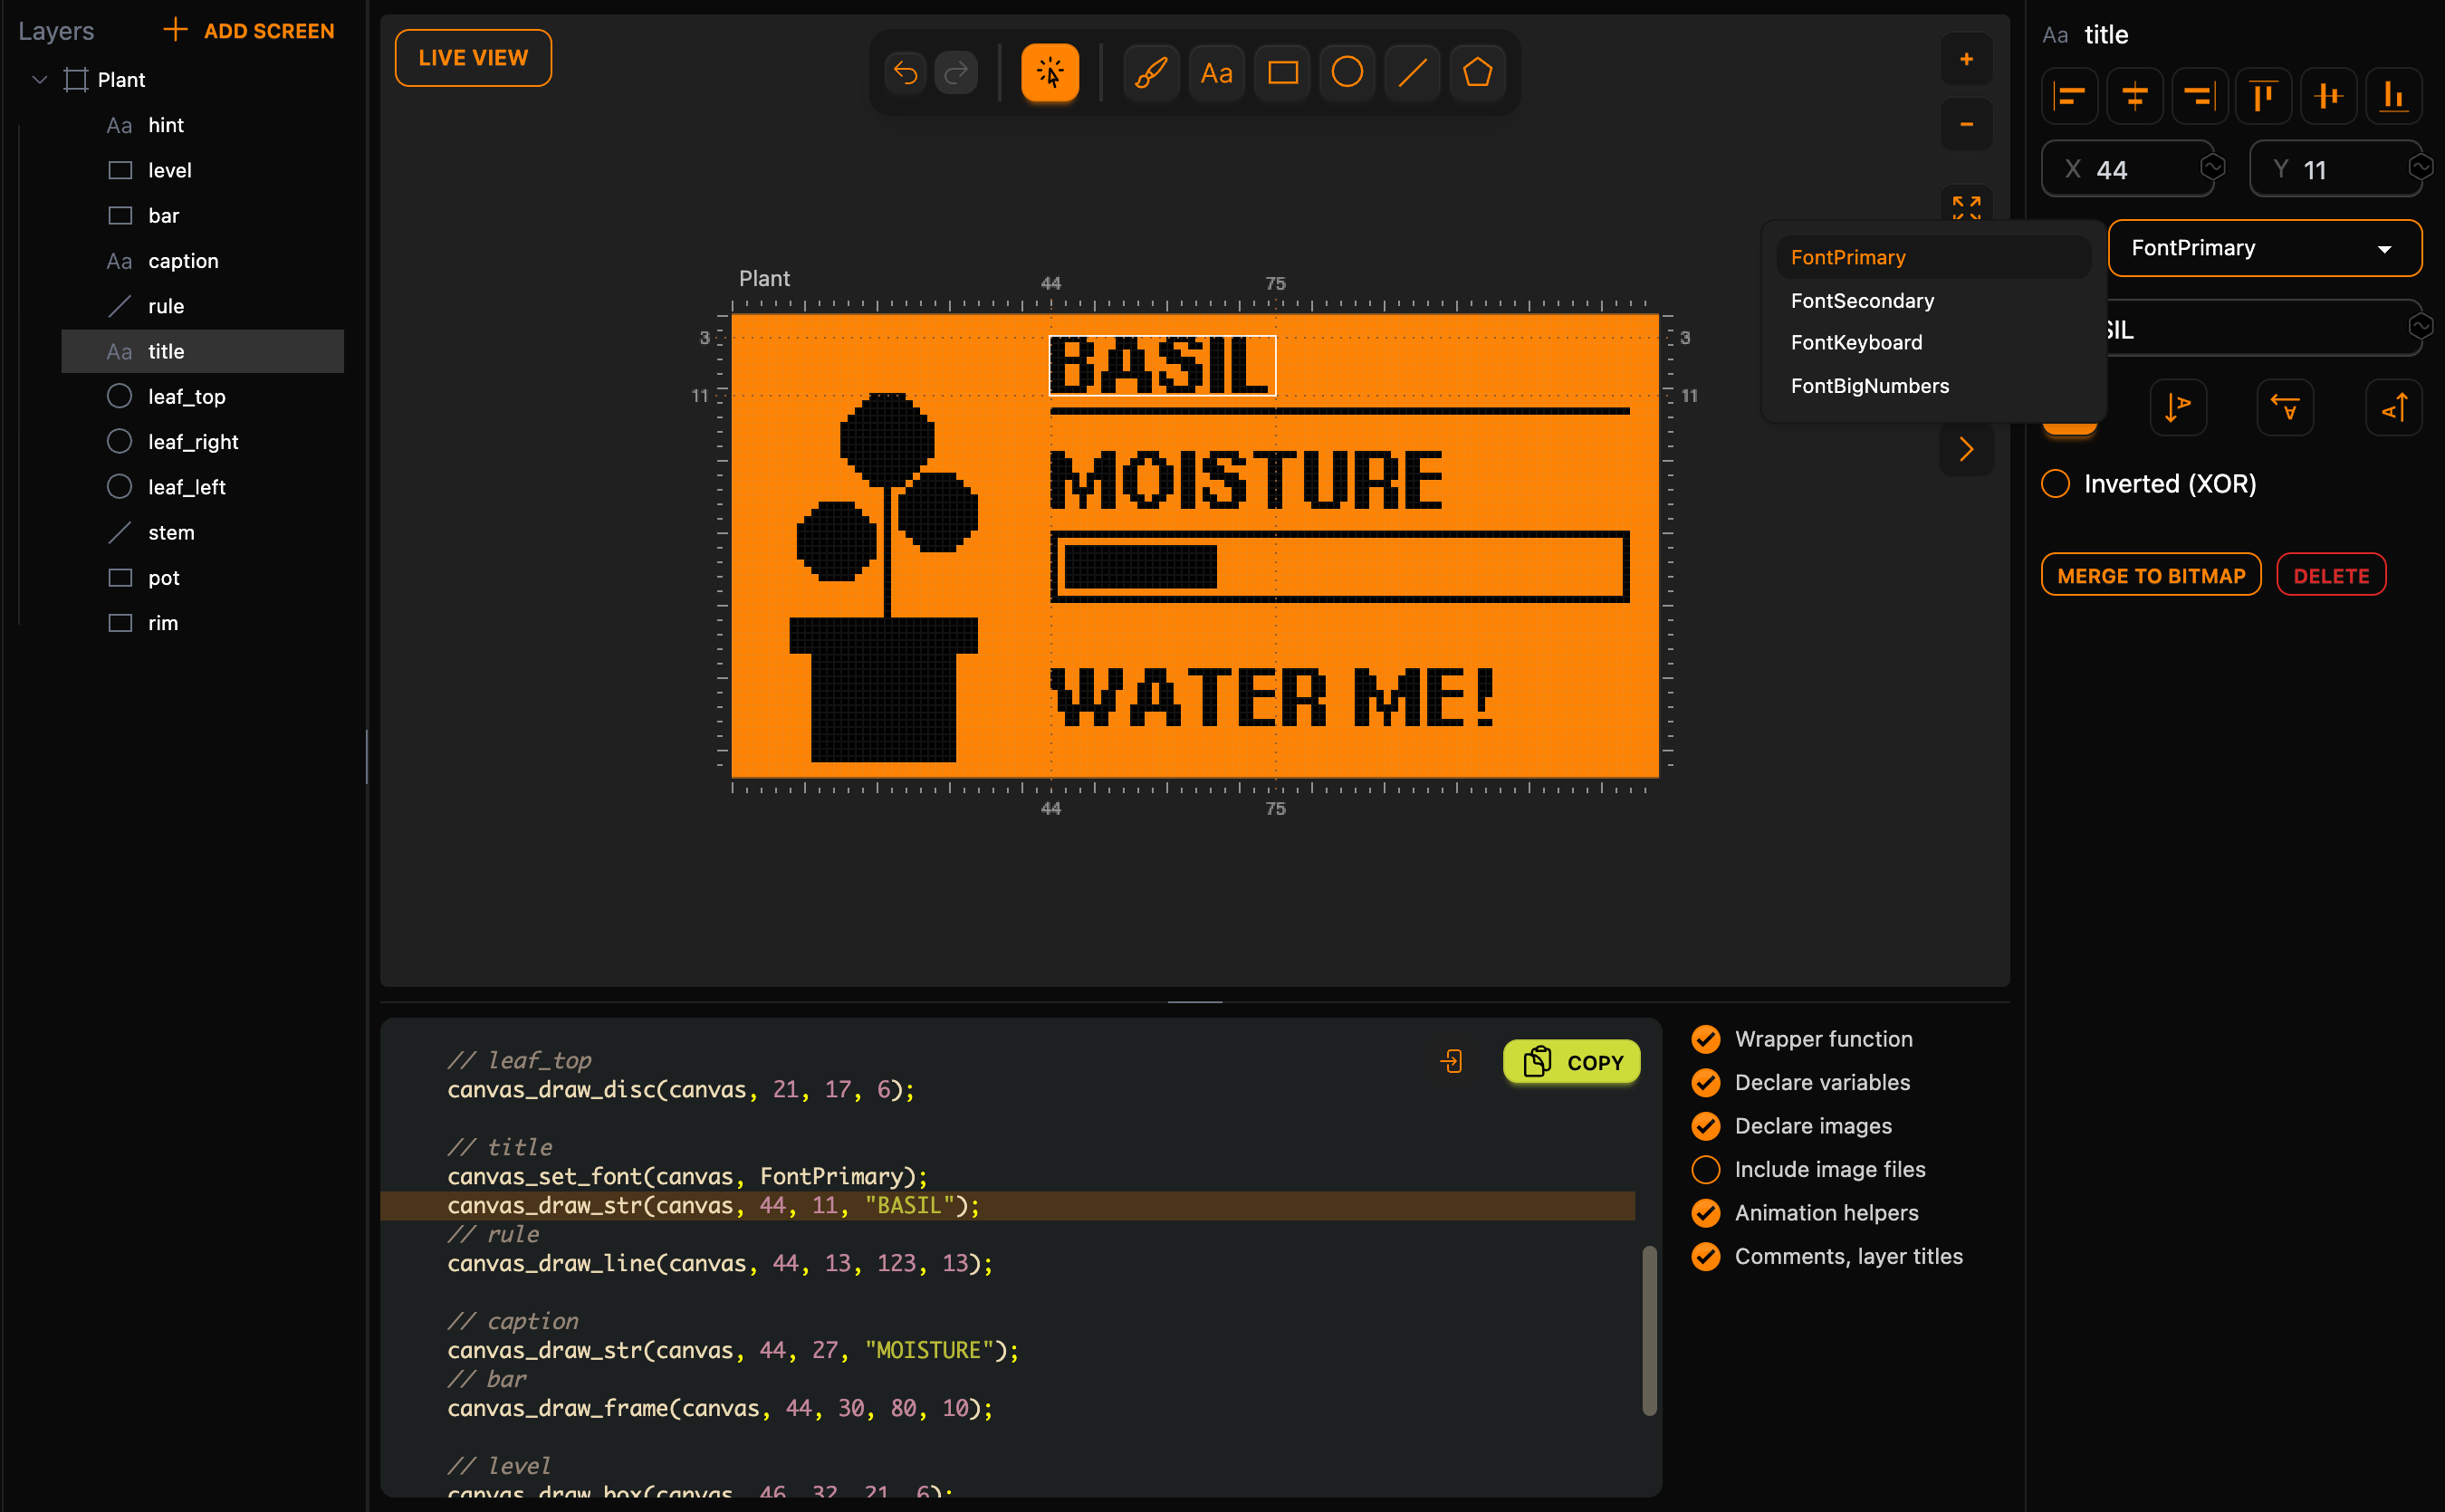This screenshot has height=1512, width=2445.
Task: Select the paint brush tool
Action: click(x=1151, y=73)
